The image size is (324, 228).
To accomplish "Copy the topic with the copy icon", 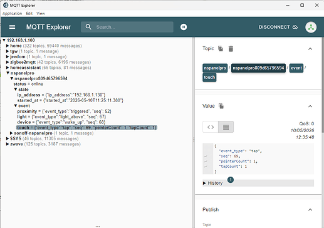I will pyautogui.click(x=221, y=49).
